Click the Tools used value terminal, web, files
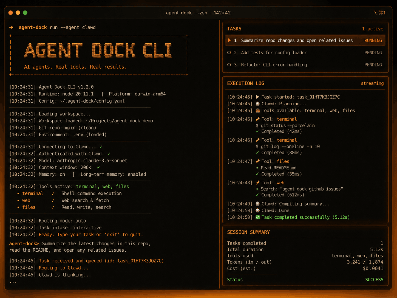This screenshot has height=298, width=397. tap(357, 256)
